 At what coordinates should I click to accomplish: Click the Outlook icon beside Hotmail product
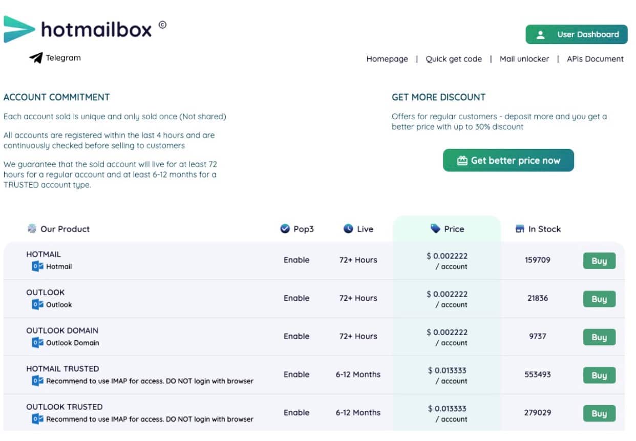pyautogui.click(x=37, y=267)
